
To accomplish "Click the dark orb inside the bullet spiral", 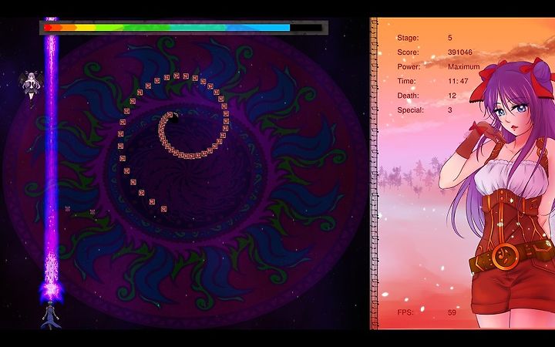I will (174, 118).
